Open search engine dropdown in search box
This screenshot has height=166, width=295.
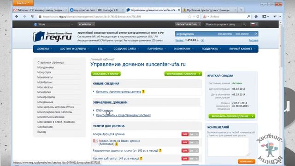[206, 17]
